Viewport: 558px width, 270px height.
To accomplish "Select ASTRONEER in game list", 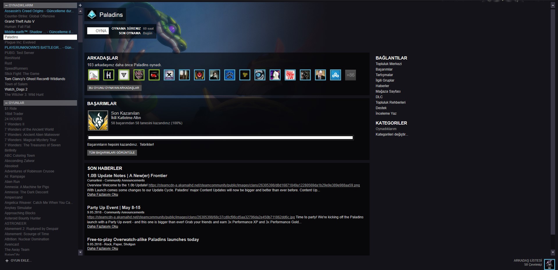I will 40,224.
